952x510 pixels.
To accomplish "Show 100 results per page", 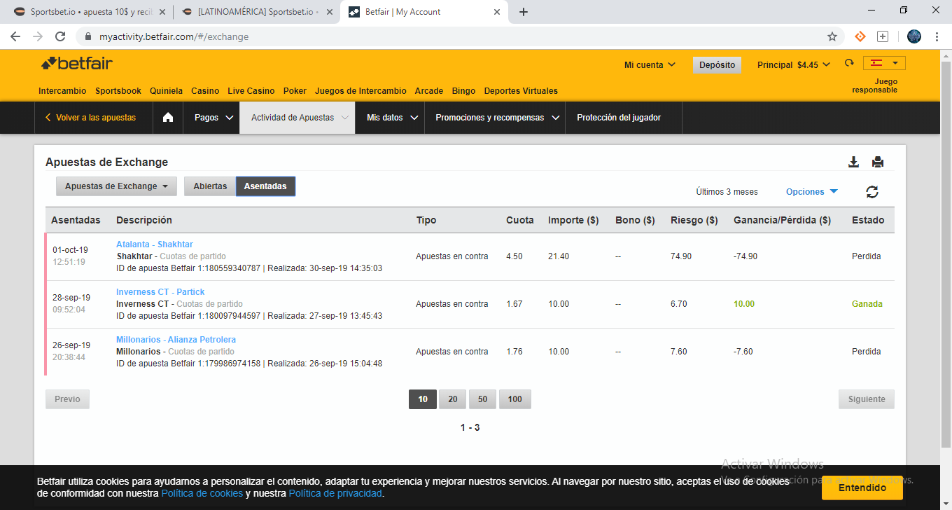I will click(x=514, y=399).
